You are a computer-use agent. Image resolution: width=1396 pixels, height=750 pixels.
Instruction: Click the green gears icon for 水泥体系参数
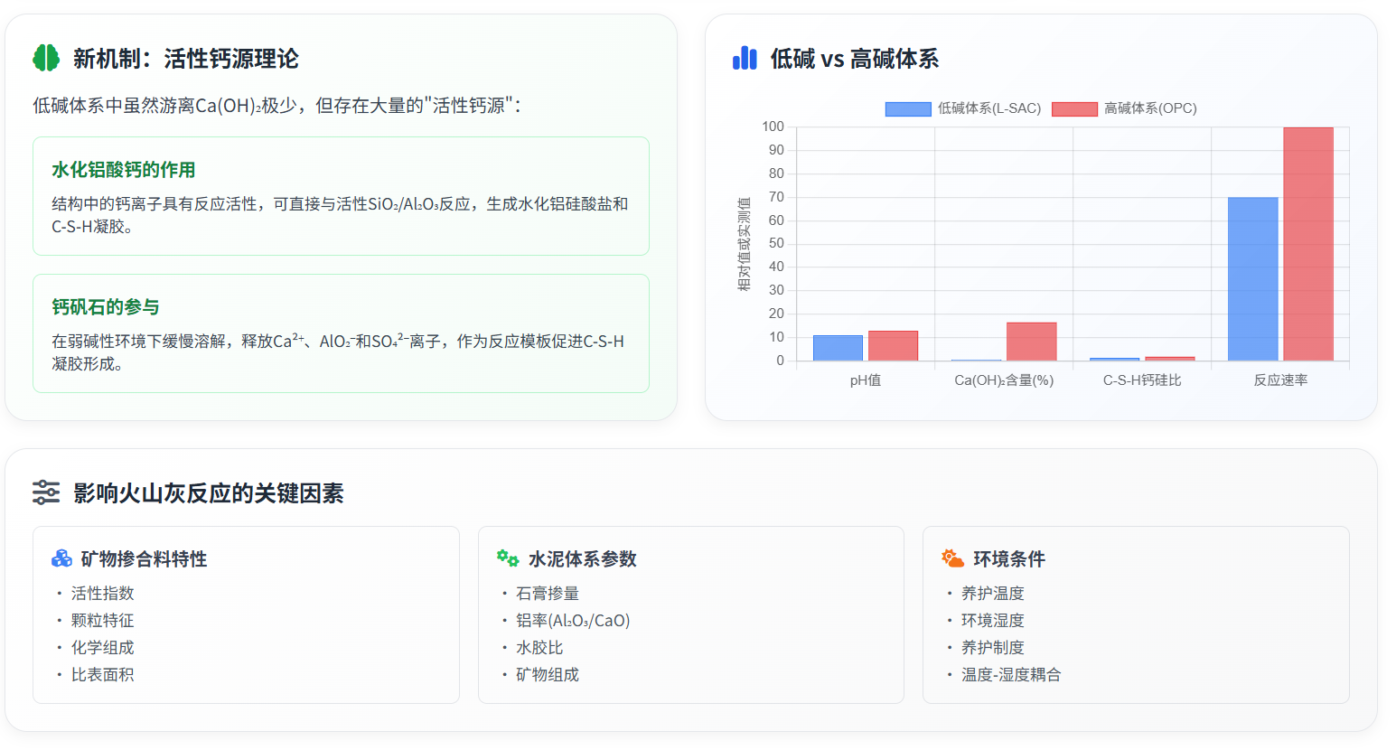point(508,558)
